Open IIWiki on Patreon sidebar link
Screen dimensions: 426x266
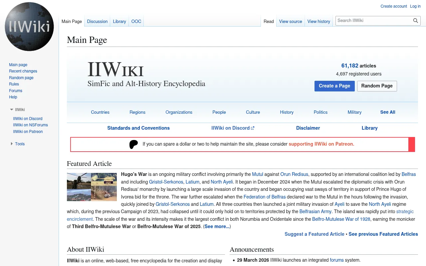pyautogui.click(x=28, y=132)
